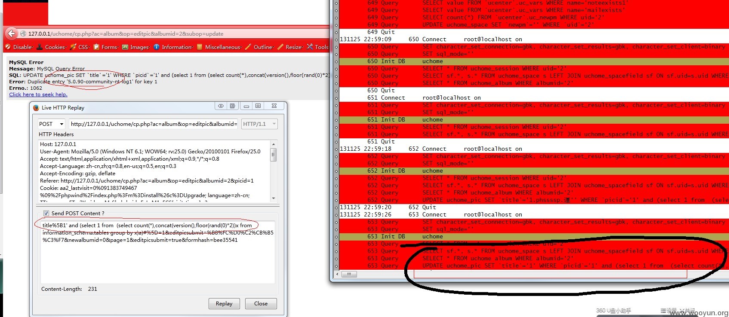
Task: Select the '651 Connect root@localhost' log row
Action: tap(534, 98)
